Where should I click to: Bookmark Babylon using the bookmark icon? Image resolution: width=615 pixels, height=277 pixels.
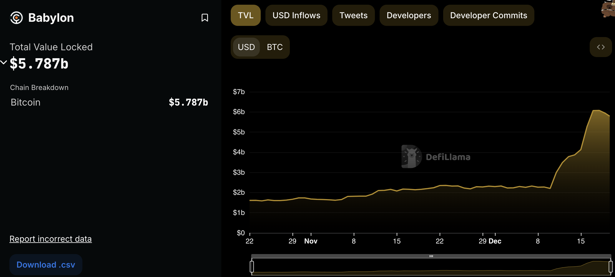click(x=205, y=18)
